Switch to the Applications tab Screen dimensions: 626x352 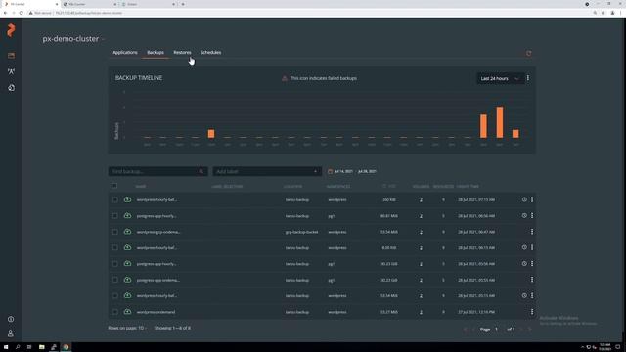125,52
